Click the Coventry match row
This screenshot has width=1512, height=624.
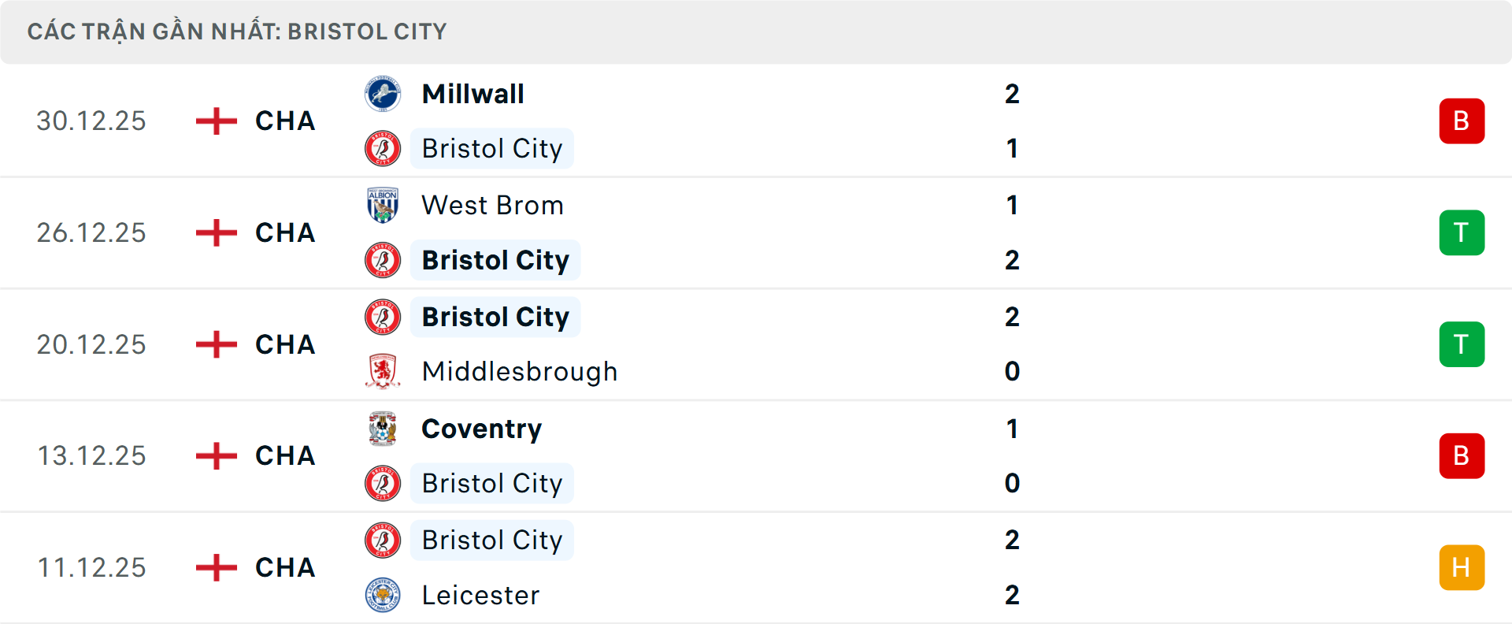coord(756,456)
